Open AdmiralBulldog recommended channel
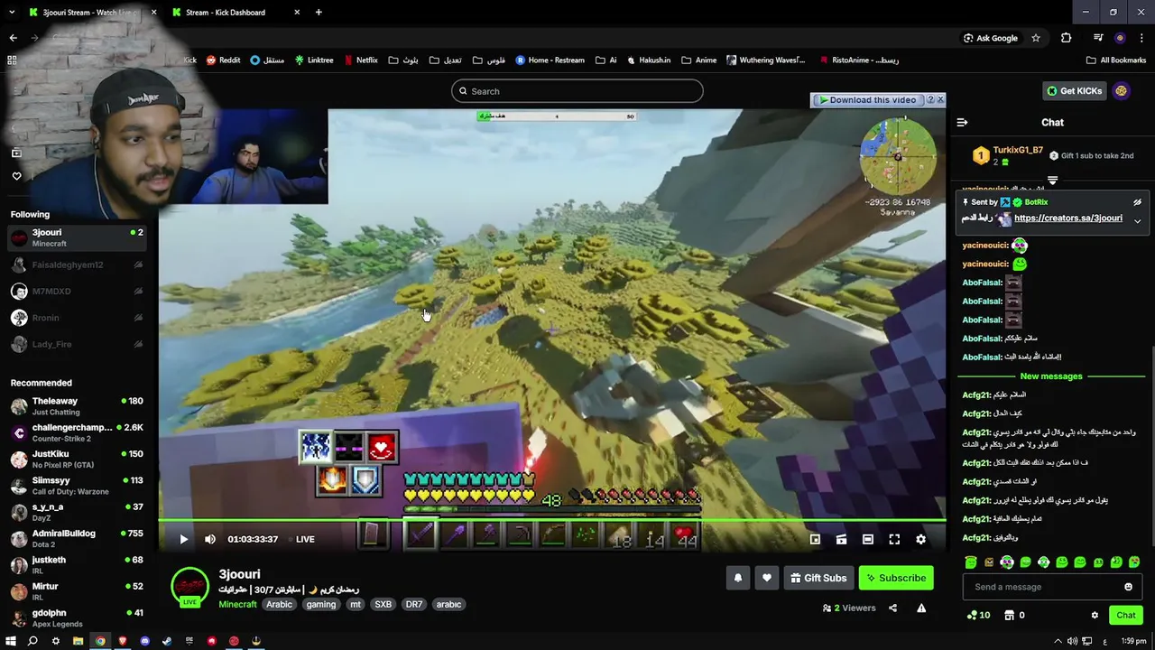Screen dimensions: 1155x650 [x=77, y=539]
